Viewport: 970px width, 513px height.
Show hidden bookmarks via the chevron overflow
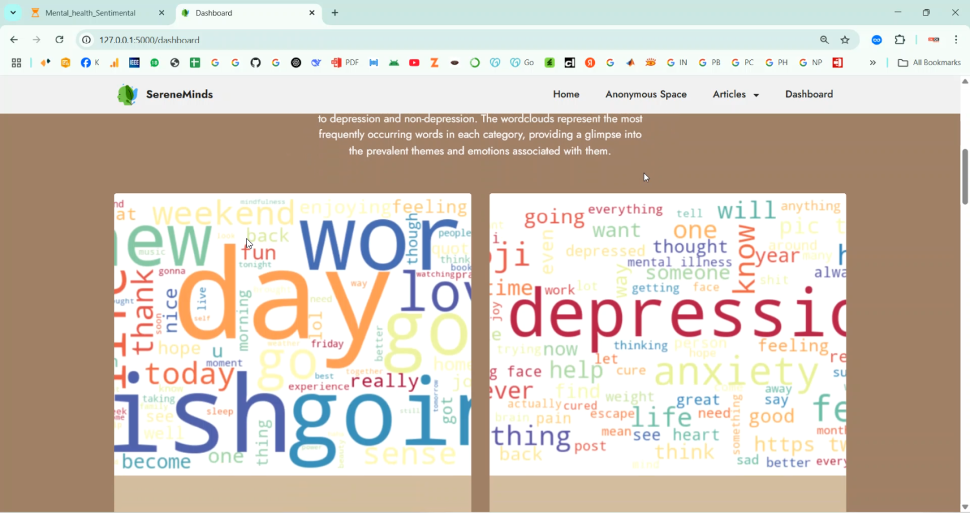[x=873, y=62]
